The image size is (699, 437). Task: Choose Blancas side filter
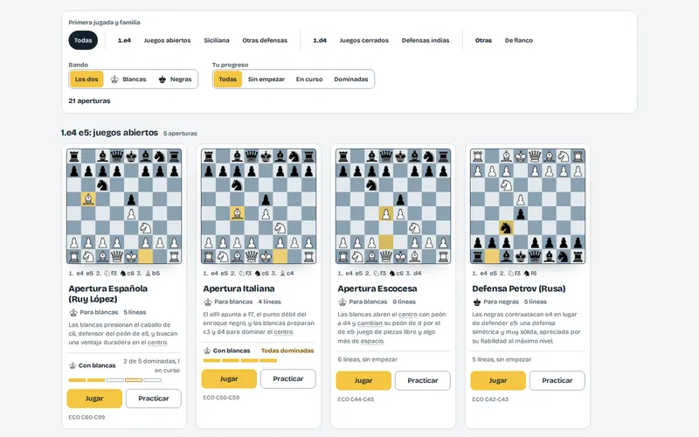[128, 79]
